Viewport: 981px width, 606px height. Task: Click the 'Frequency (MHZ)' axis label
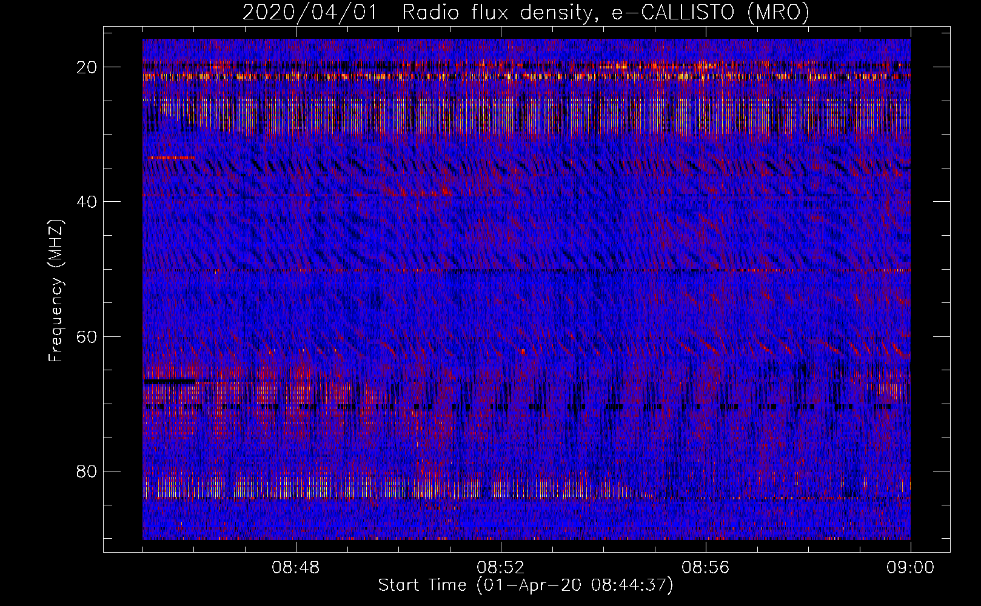click(x=56, y=290)
